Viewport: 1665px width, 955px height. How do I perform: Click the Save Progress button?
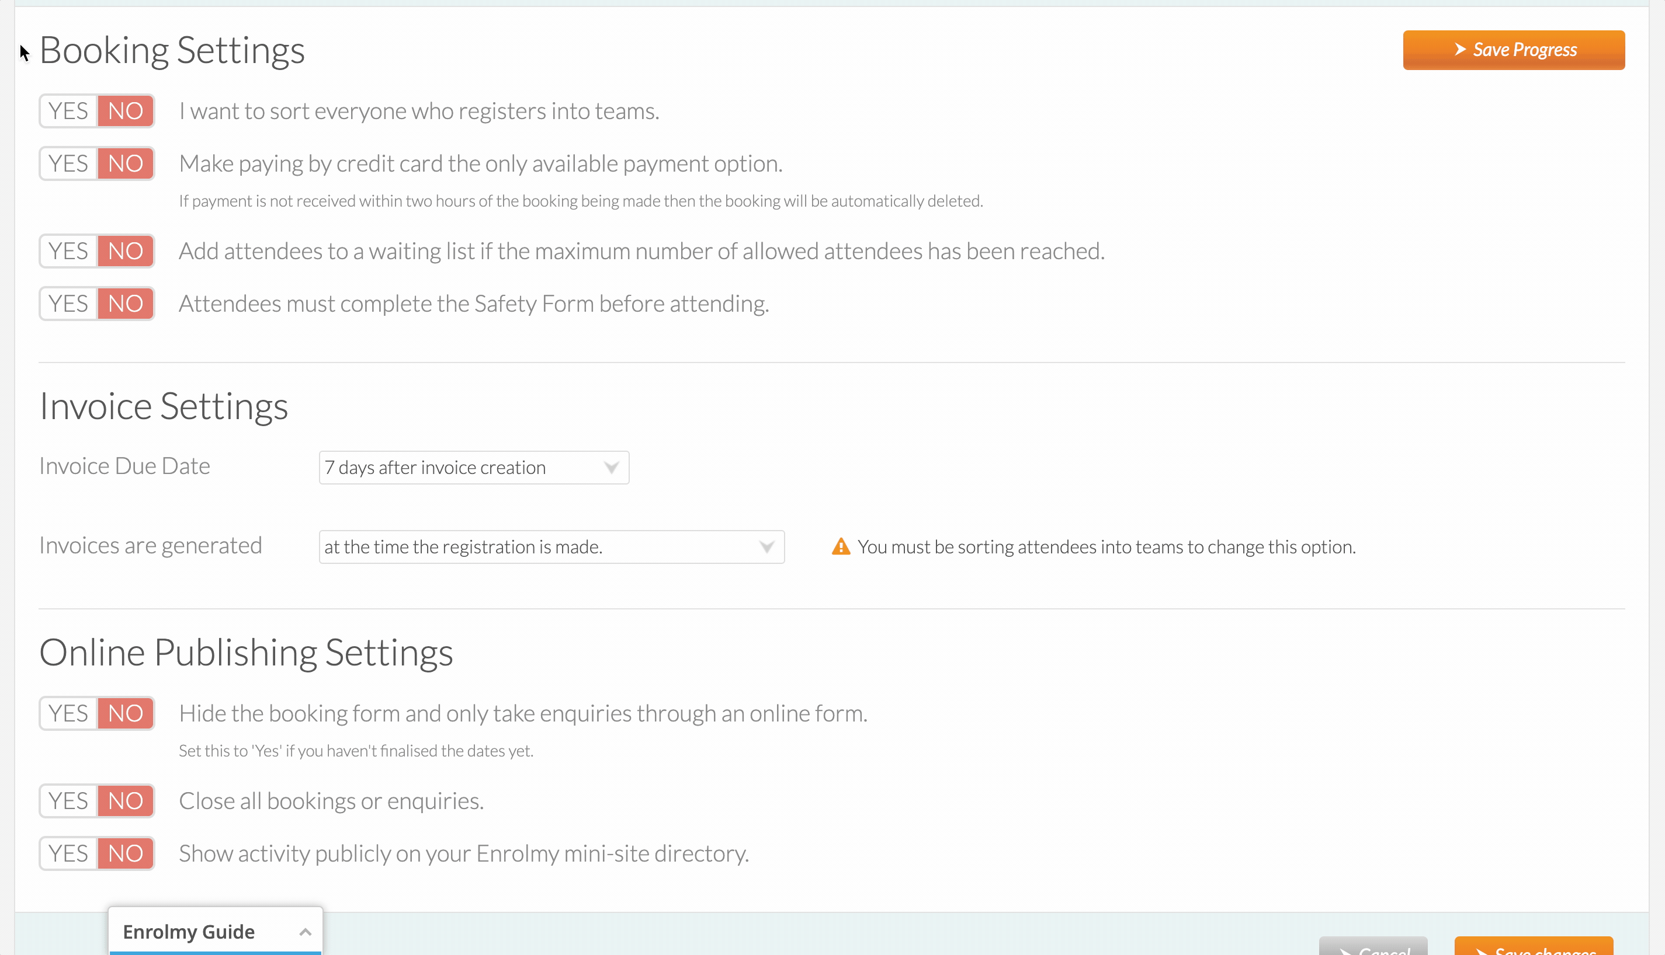(1514, 50)
